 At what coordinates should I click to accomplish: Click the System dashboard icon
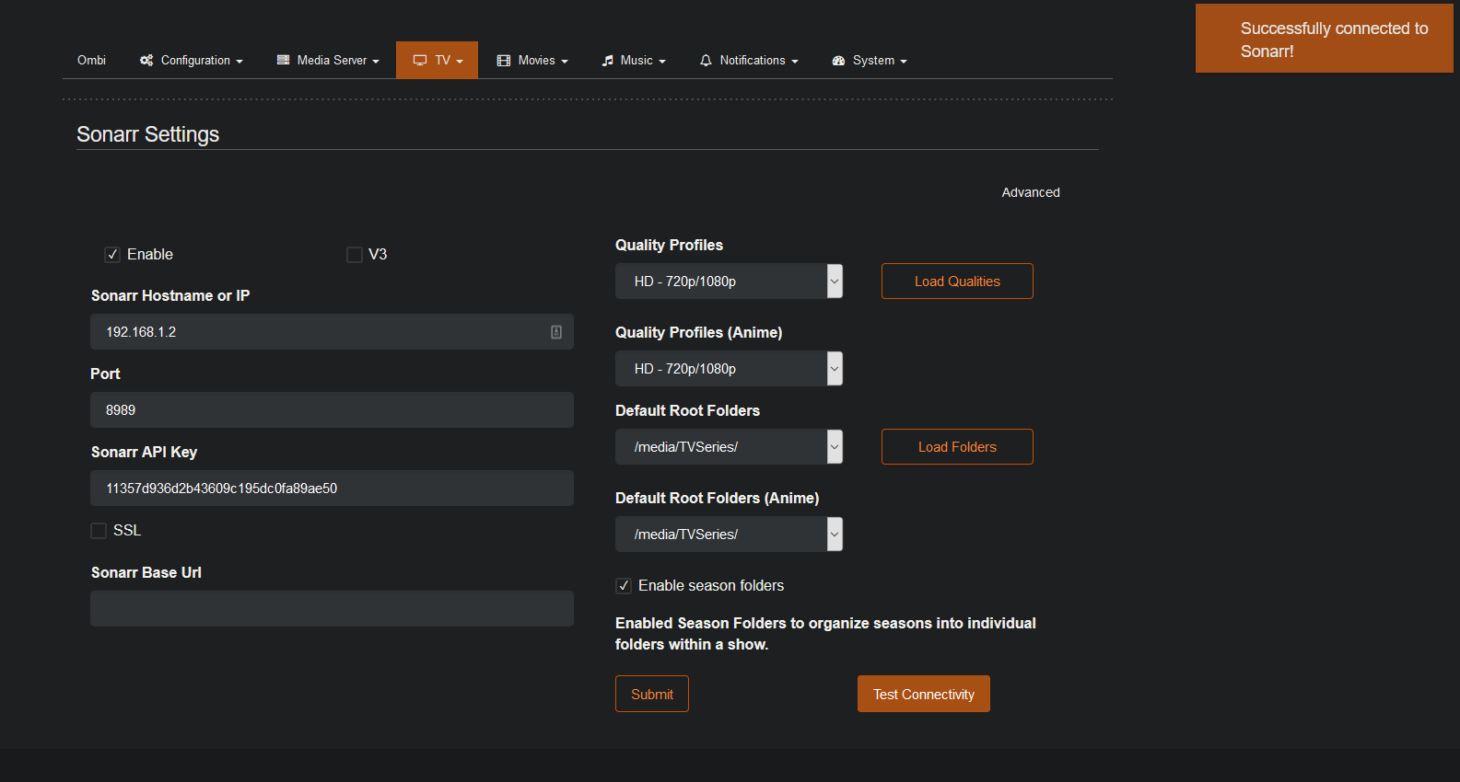[838, 61]
